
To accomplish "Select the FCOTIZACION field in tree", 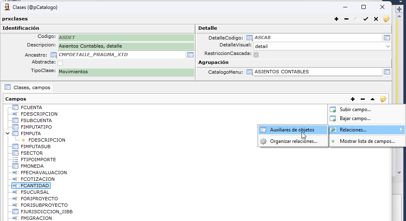I will (x=38, y=179).
